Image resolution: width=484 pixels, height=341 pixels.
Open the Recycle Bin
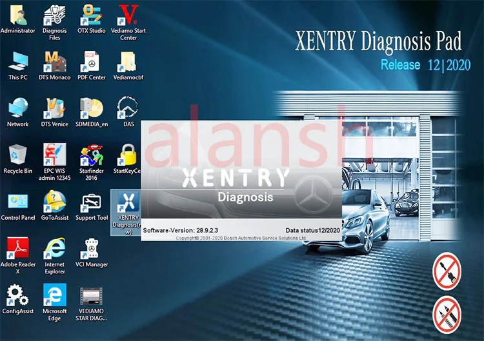coord(18,159)
